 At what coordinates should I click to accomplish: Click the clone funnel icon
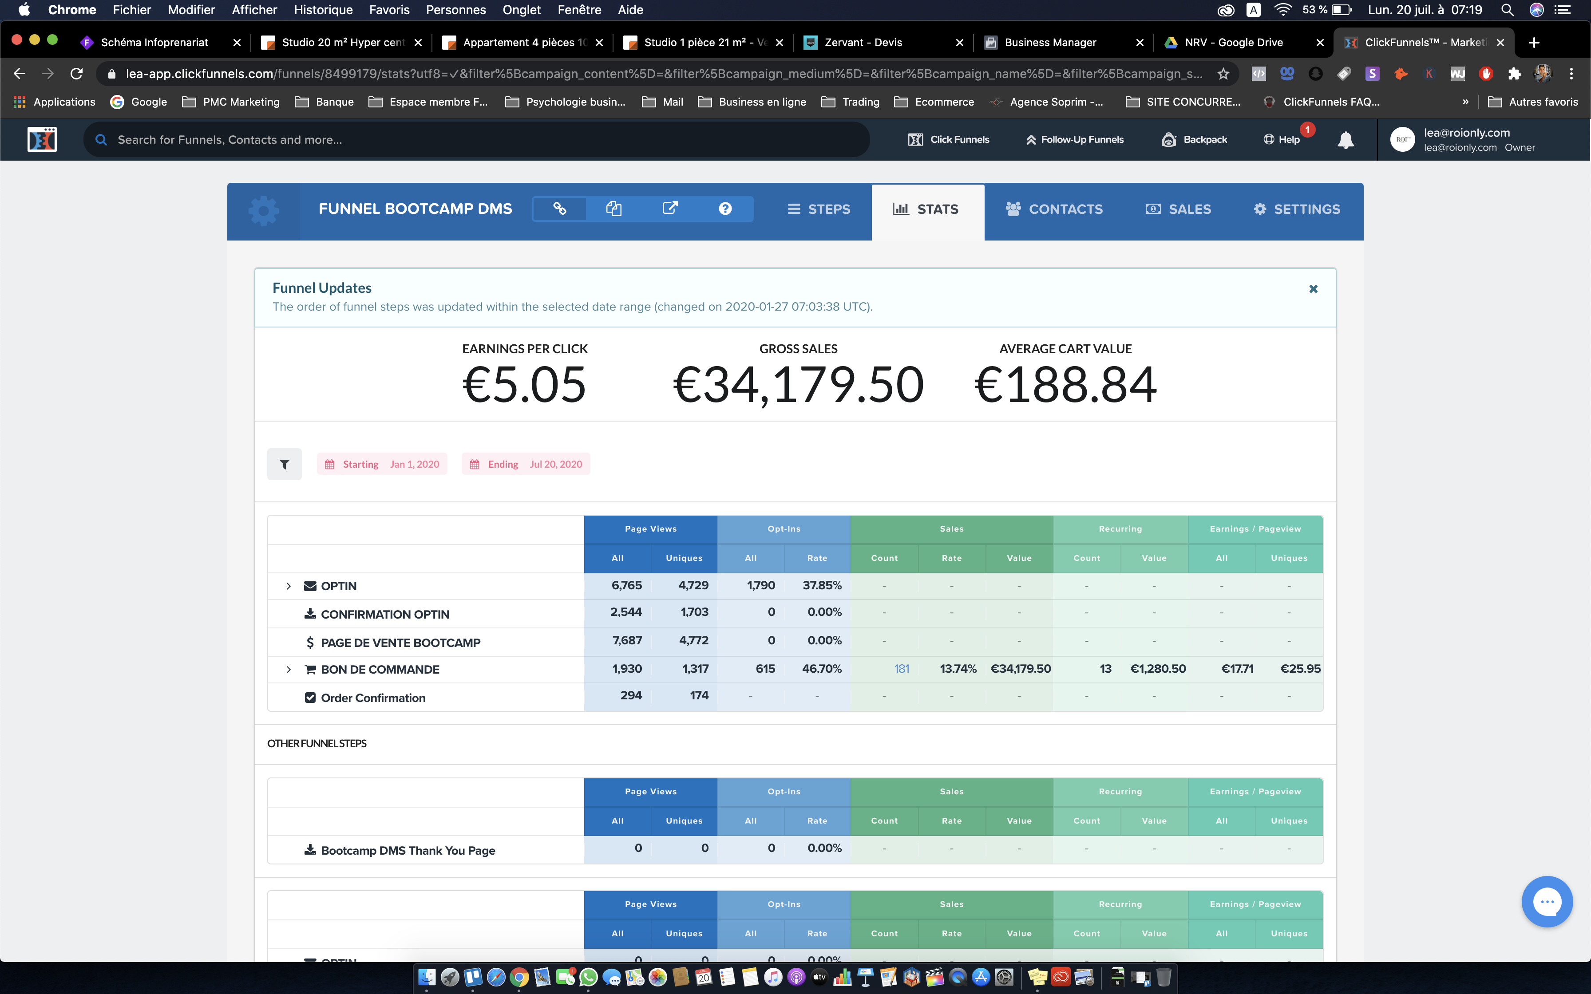pyautogui.click(x=613, y=209)
